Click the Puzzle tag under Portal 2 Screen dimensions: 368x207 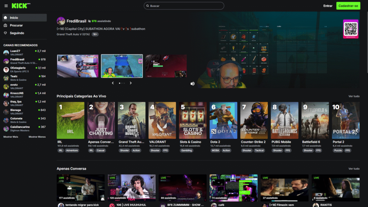pos(338,151)
